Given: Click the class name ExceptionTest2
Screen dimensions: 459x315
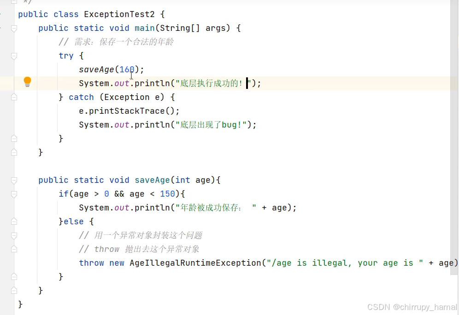Looking at the screenshot, I should click(x=119, y=14).
